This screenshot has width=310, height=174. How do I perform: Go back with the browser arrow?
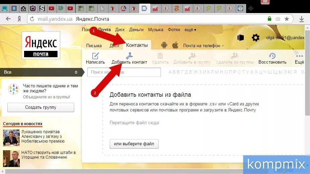[x=8, y=19]
